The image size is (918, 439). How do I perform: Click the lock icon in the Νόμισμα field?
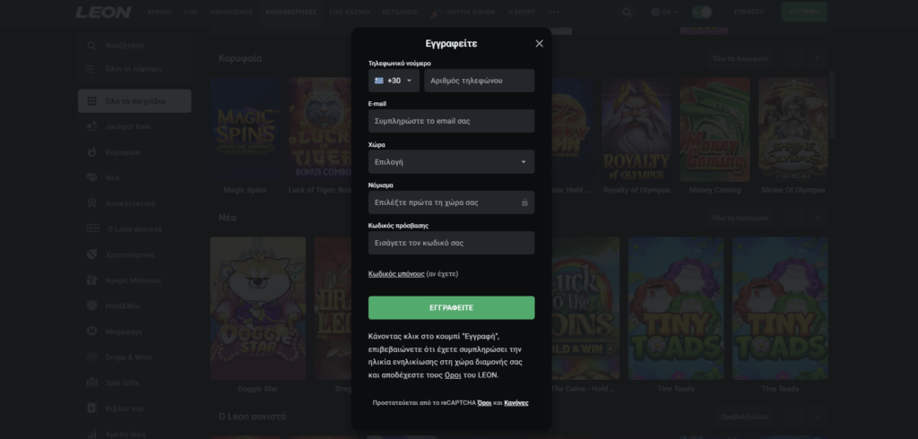524,202
